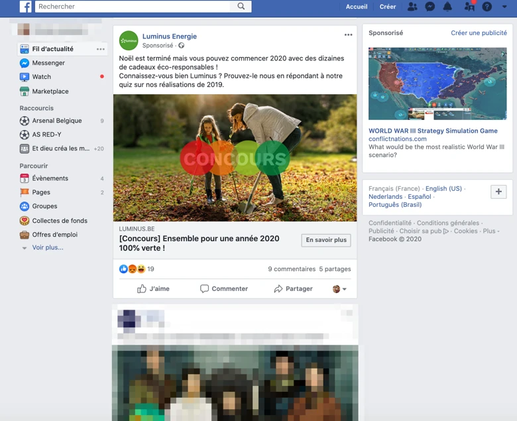Click the Marketplace storefront icon
This screenshot has height=421, width=517.
(x=25, y=91)
